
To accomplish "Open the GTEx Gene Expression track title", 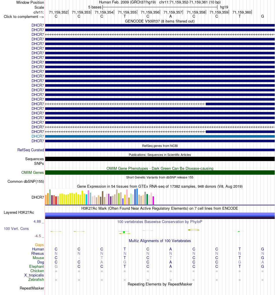I will coord(160,187).
